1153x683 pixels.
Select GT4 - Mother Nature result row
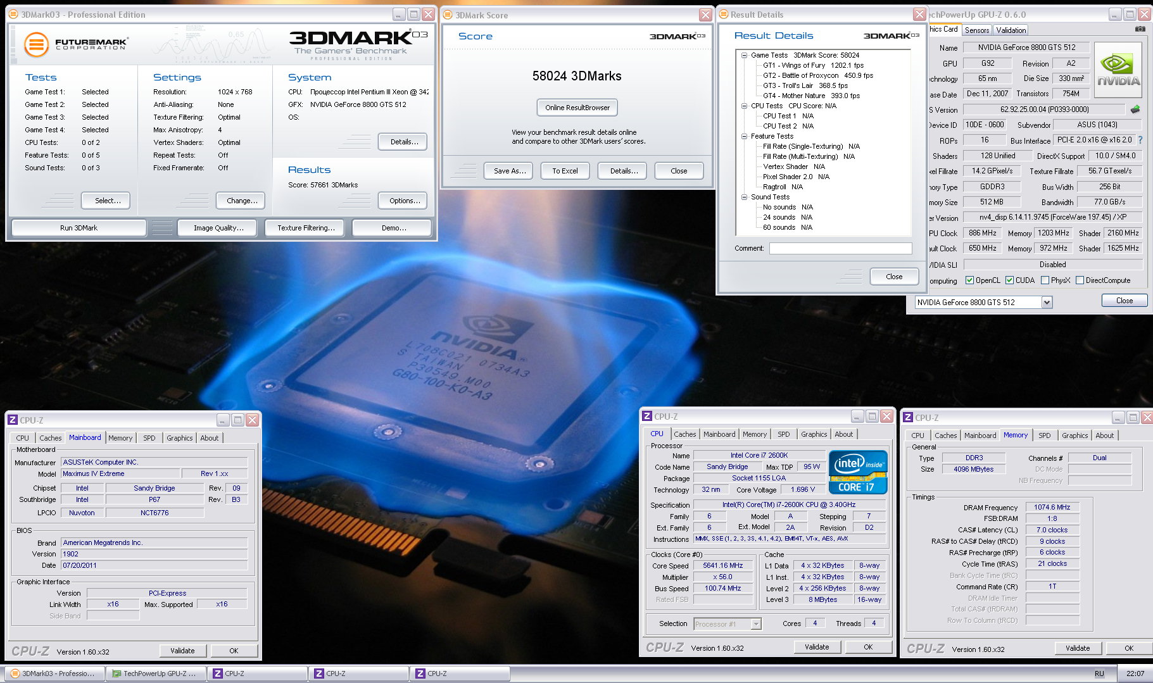point(811,96)
